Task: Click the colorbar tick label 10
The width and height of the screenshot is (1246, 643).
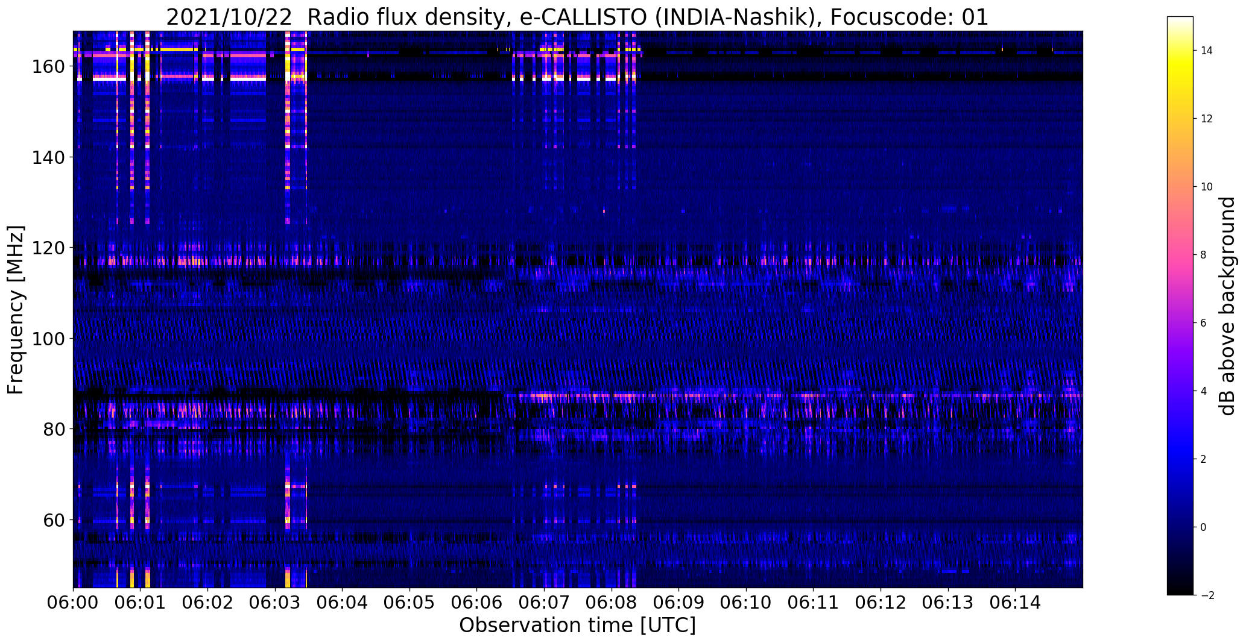Action: pos(1207,187)
